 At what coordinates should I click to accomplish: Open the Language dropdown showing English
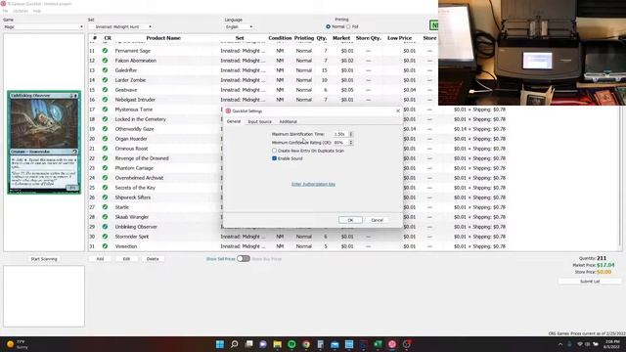point(239,26)
